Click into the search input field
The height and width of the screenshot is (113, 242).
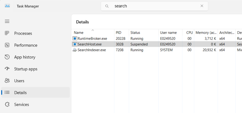pos(154,6)
